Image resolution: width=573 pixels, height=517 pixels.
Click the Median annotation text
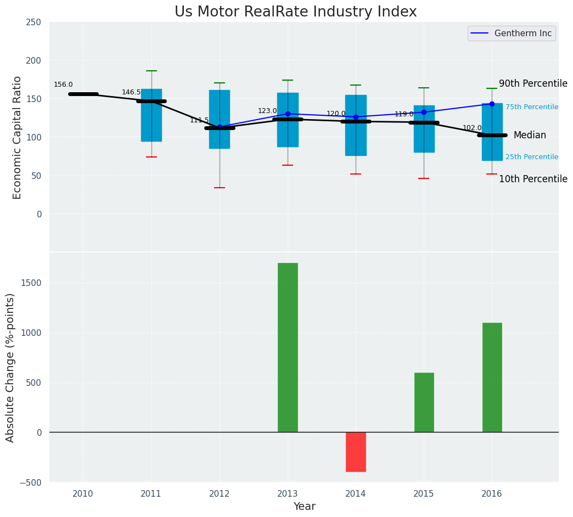(530, 135)
